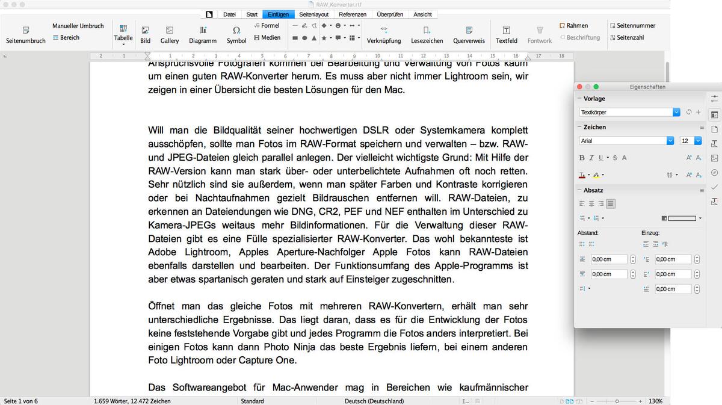This screenshot has height=405, width=722.
Task: Insert Medien from the ribbon
Action: point(267,37)
